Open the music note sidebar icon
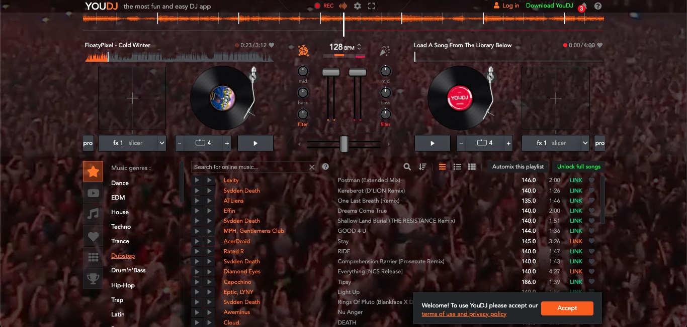 [x=93, y=214]
